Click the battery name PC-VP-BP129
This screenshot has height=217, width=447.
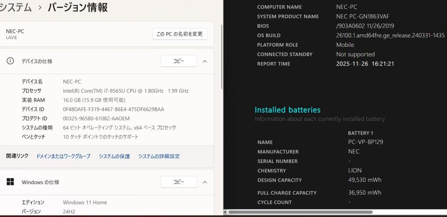(366, 142)
